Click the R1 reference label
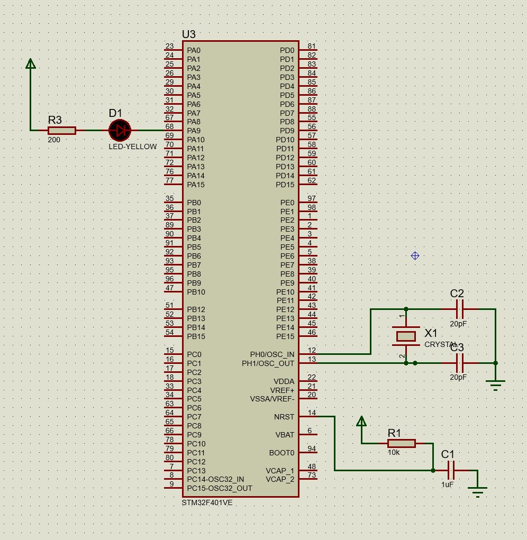Viewport: 527px width, 540px height. (x=394, y=433)
